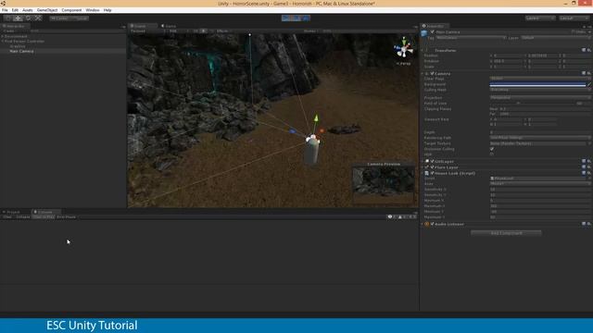593x333 pixels.
Task: Disable the Camera component checkbox
Action: [x=433, y=74]
